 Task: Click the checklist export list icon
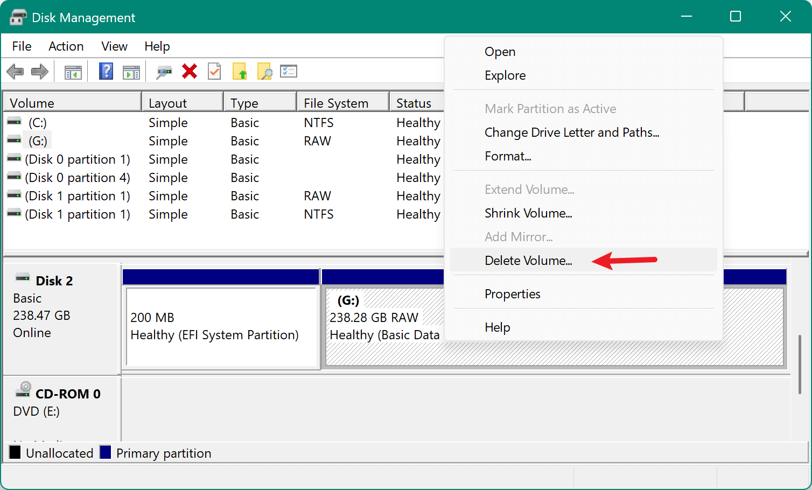click(x=289, y=71)
